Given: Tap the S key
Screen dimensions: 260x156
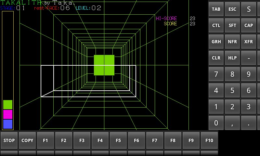Looking at the screenshot, I should (248, 9).
